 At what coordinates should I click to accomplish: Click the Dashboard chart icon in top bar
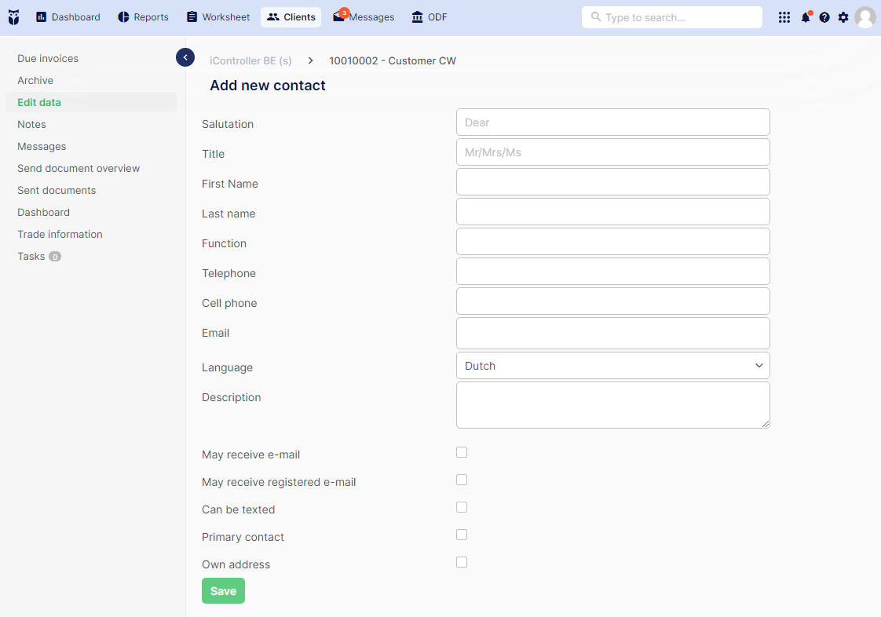41,16
